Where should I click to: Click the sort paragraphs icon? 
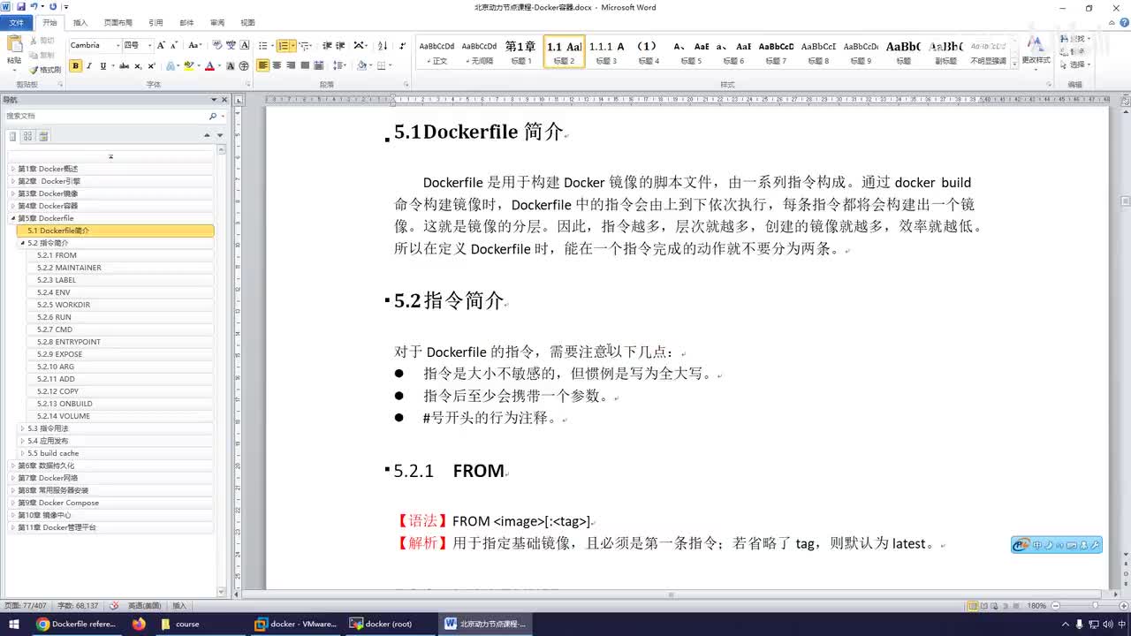[383, 45]
